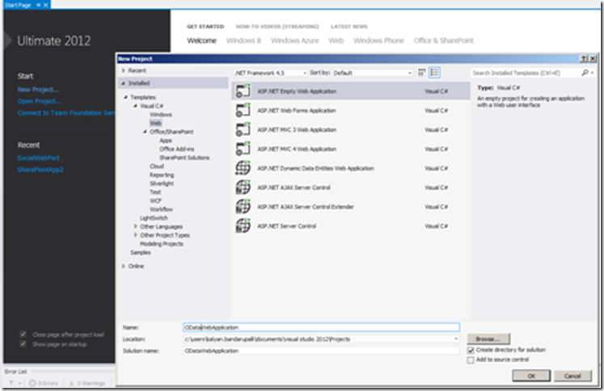The image size is (604, 391).
Task: Select the Samples node
Action: coord(140,253)
